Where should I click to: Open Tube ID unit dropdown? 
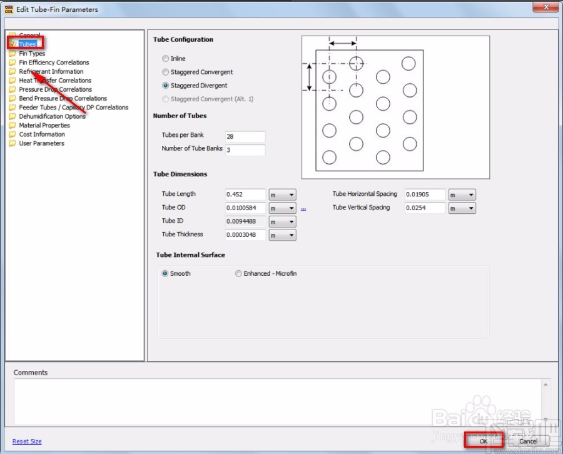pos(283,222)
